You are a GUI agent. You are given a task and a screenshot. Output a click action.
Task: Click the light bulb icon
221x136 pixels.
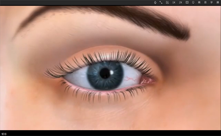[x=193, y=3]
